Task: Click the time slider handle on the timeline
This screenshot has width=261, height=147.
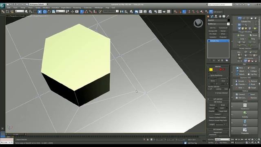Action: tap(16, 134)
